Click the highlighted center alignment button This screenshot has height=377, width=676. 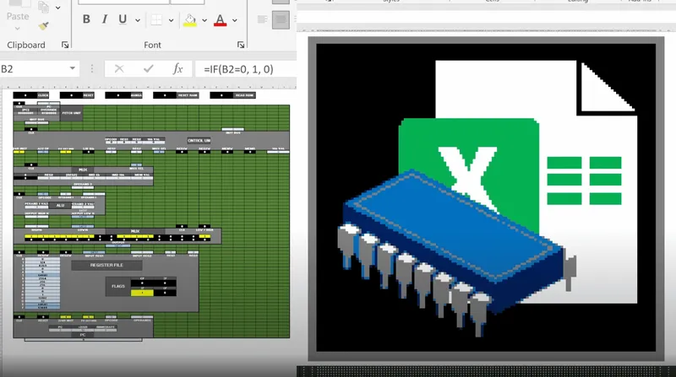click(281, 19)
